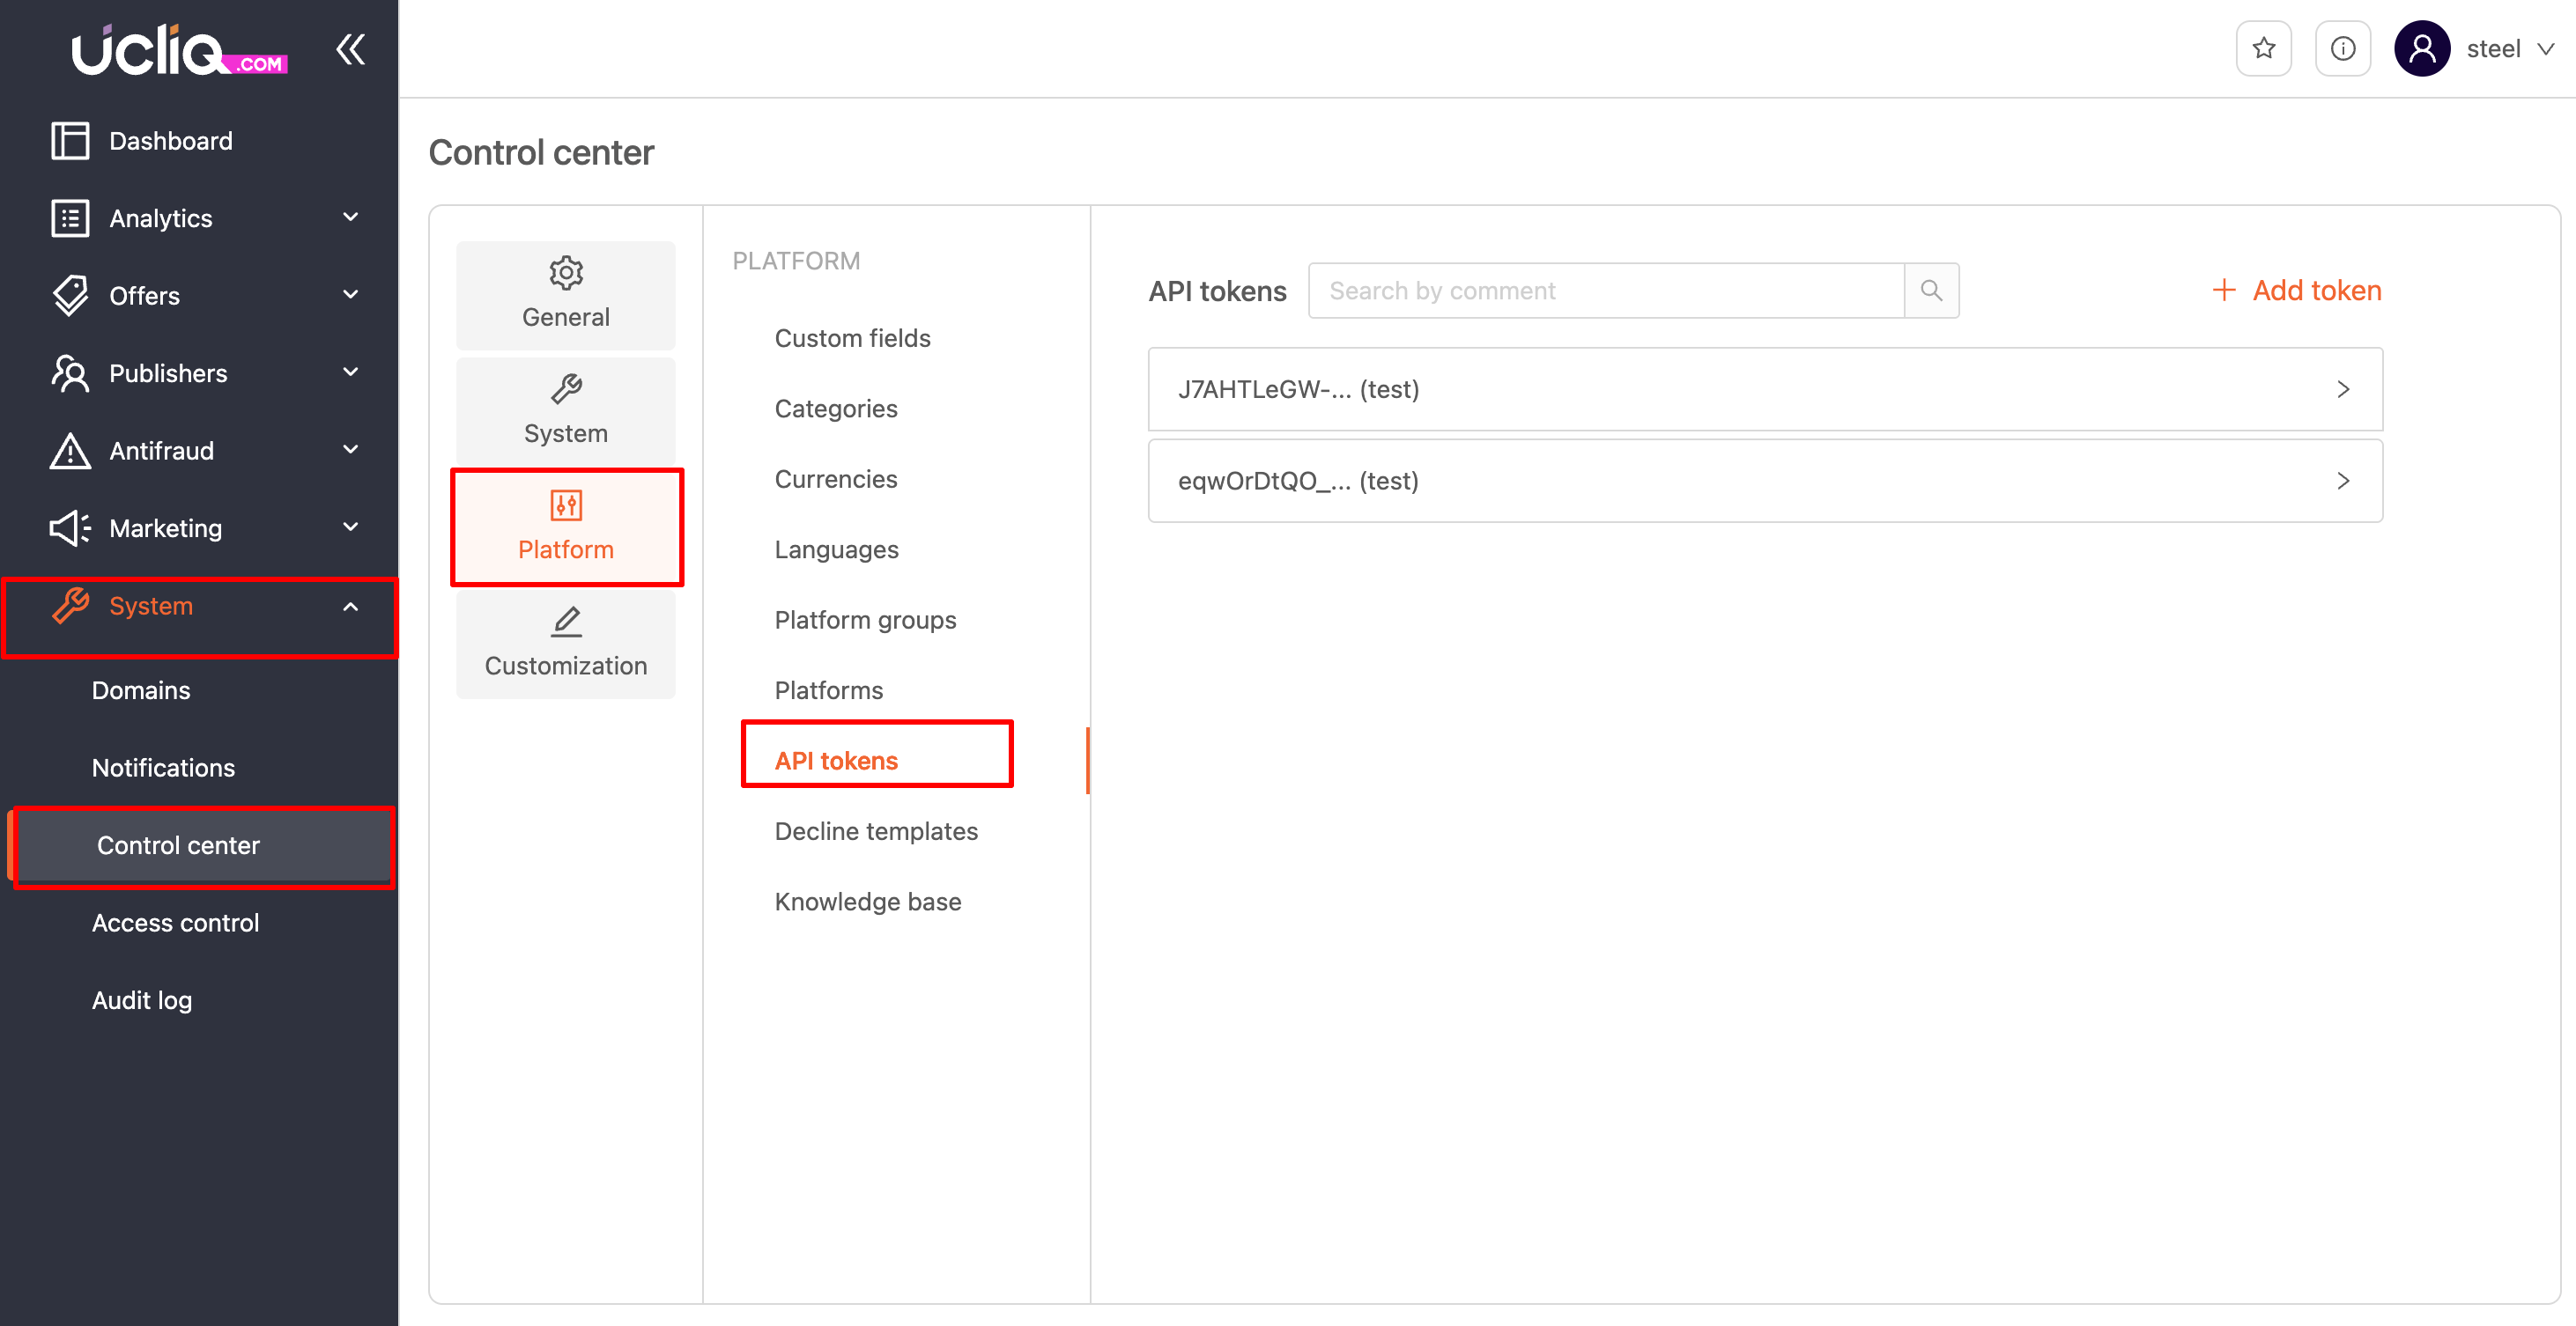Screen dimensions: 2576x1326
Task: Collapse the sidebar with double-chevron icon
Action: [x=350, y=49]
